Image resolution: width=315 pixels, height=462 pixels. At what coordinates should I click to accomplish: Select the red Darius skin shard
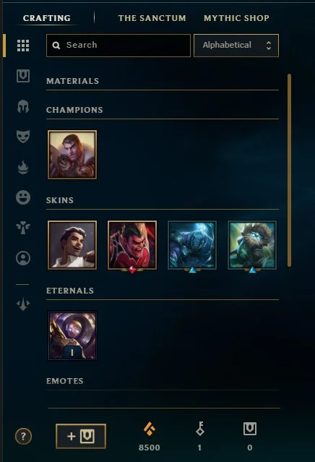click(x=132, y=245)
